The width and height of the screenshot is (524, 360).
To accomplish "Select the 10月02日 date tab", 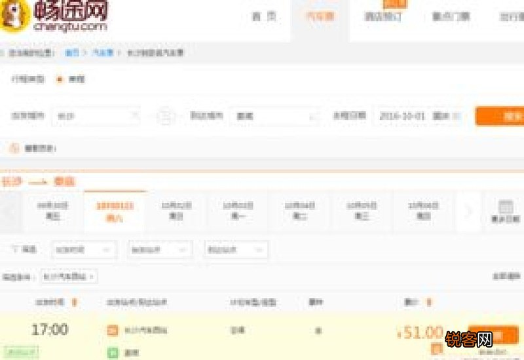I will point(176,211).
